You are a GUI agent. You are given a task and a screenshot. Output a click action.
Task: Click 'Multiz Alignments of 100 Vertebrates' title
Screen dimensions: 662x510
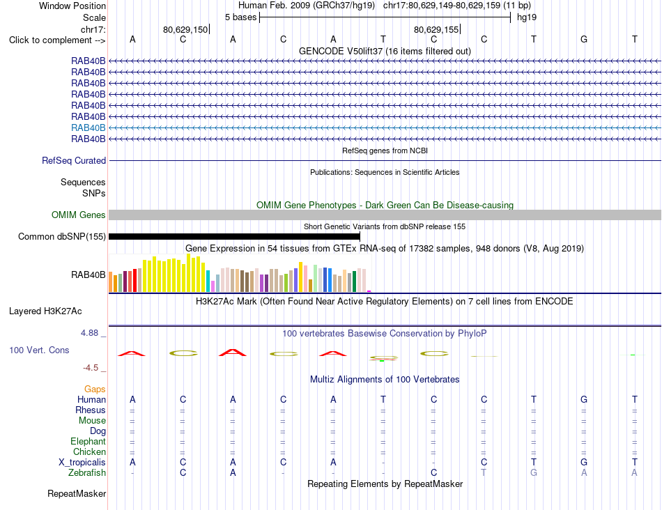coord(385,379)
